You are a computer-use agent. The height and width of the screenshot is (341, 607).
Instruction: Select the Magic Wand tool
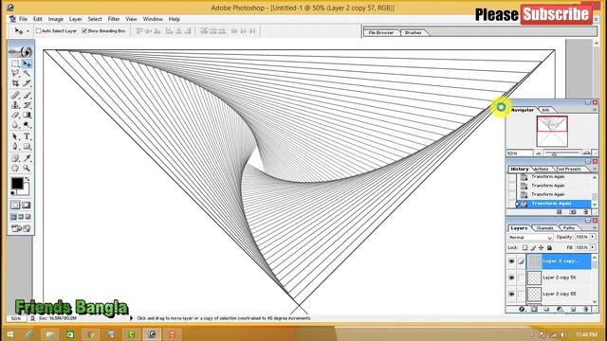pos(27,74)
